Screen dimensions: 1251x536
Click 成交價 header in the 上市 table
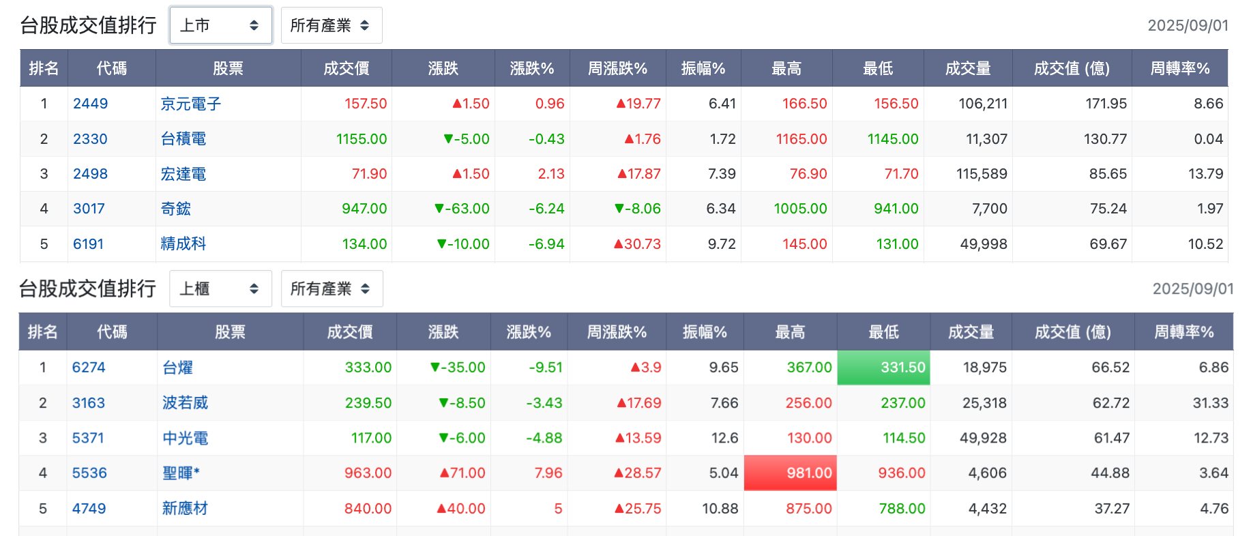pyautogui.click(x=347, y=68)
